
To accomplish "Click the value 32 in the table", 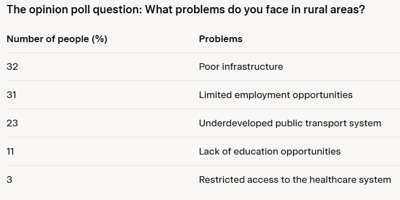I will click(x=12, y=66).
